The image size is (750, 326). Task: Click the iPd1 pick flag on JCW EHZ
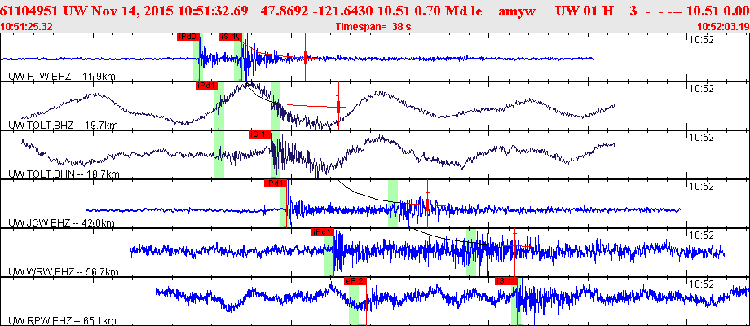coord(275,183)
